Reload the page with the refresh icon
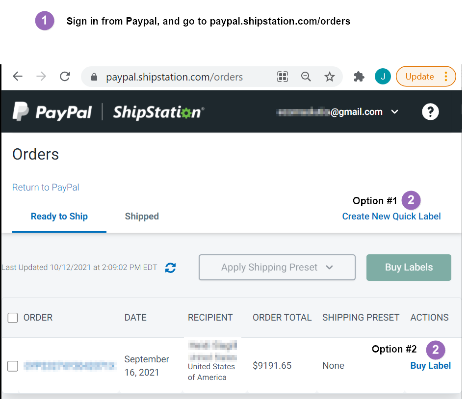Viewport: 468px width, 407px height. [x=65, y=77]
